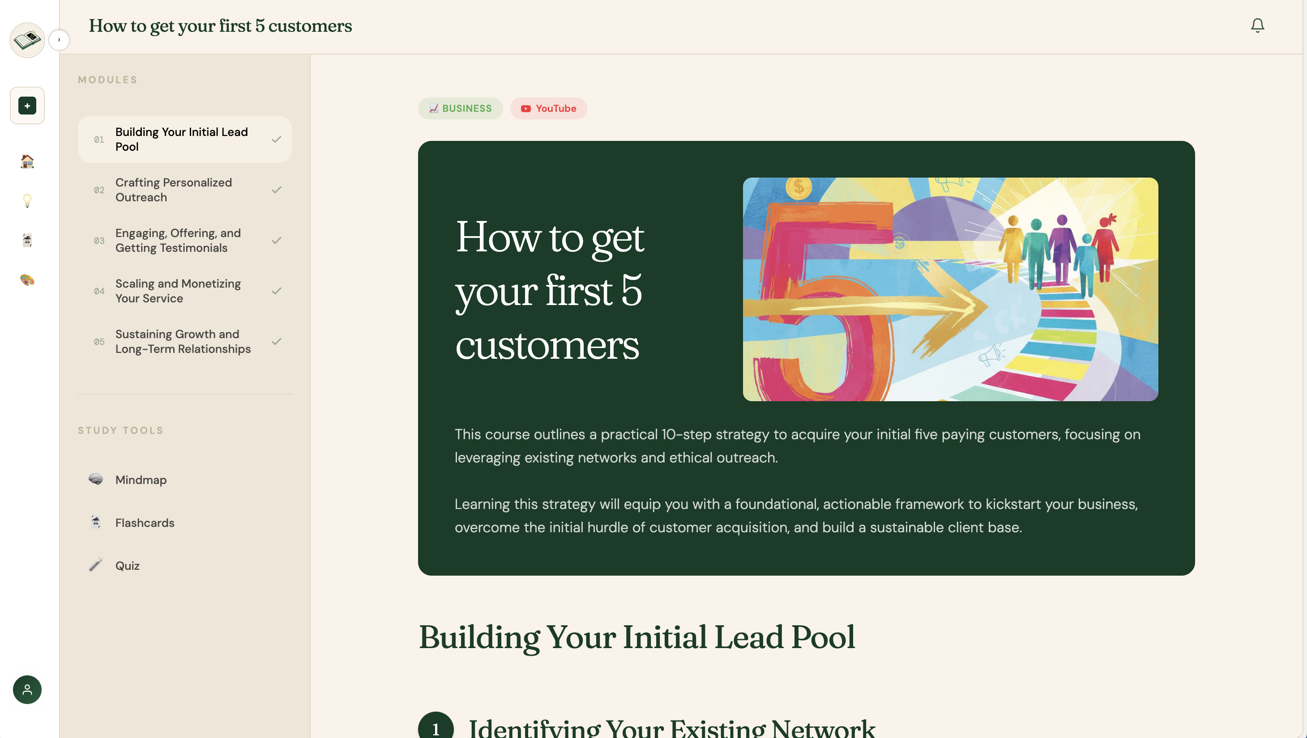Viewport: 1307px width, 738px height.
Task: Toggle checkmark for Building Your Initial Lead Pool
Action: pyautogui.click(x=277, y=140)
